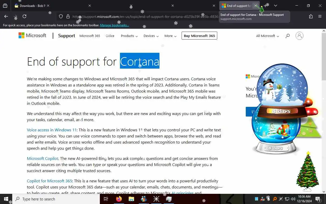Screen dimensions: 326x204
Task: Click the taskbar search box
Action: coord(56,199)
